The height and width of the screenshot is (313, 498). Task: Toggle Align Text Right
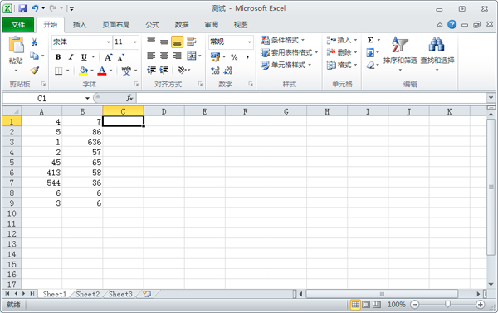coord(178,56)
